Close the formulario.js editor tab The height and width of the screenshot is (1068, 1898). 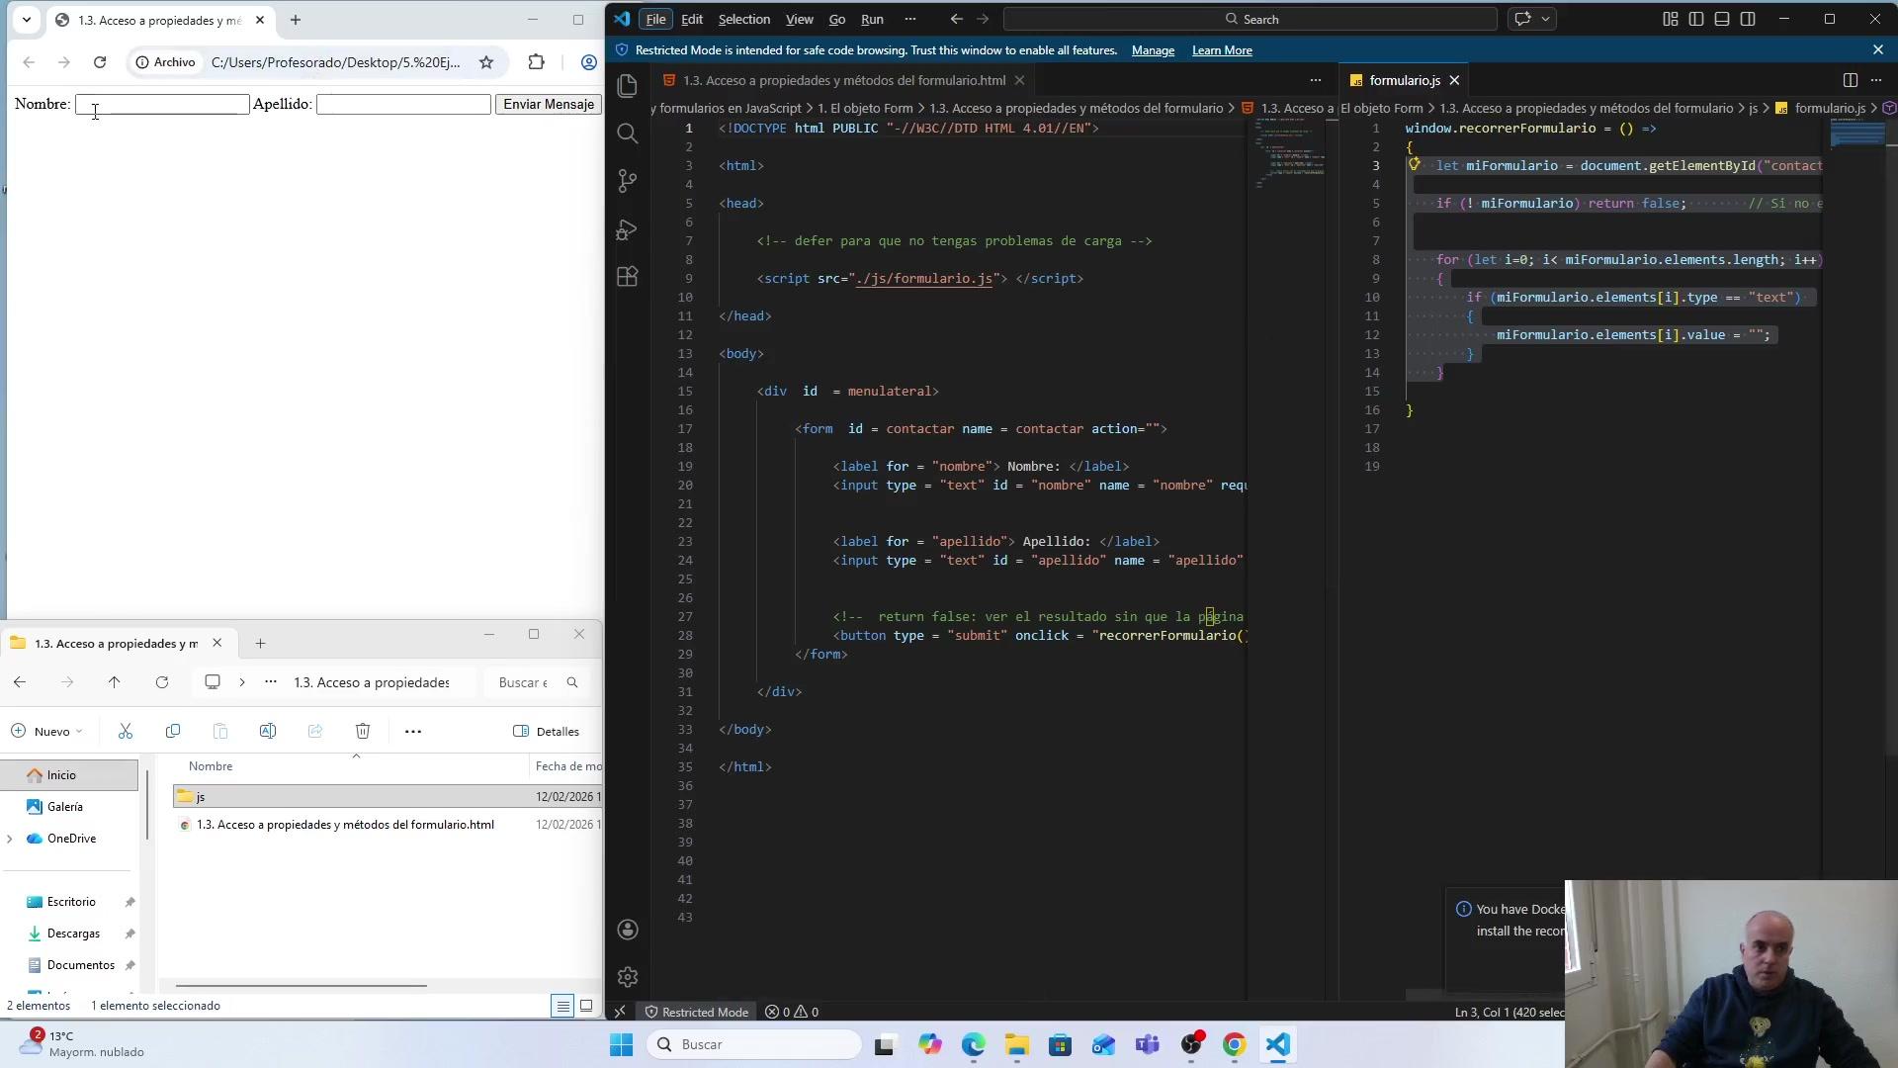pyautogui.click(x=1454, y=80)
